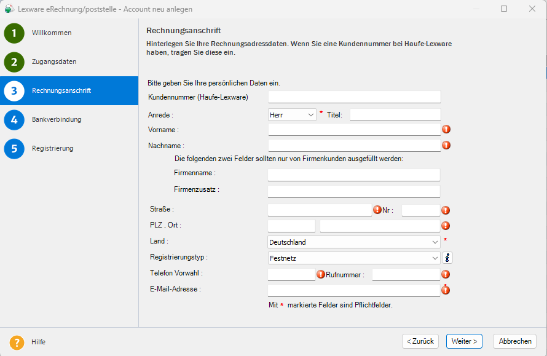Focus the Titel input field
547x356 pixels.
[395, 115]
